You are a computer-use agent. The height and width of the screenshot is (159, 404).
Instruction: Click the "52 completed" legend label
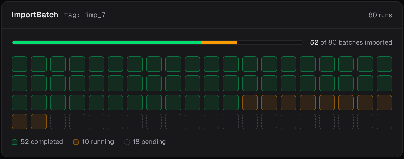tap(42, 142)
